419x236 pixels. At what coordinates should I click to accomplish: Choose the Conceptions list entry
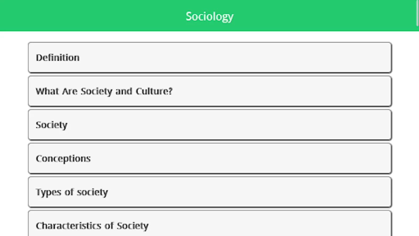coord(210,158)
